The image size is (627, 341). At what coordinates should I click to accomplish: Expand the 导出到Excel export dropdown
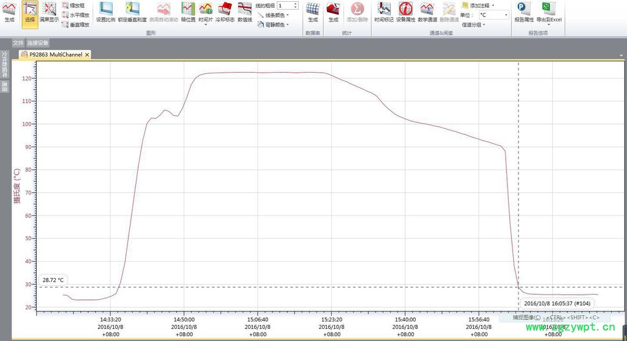(x=549, y=20)
